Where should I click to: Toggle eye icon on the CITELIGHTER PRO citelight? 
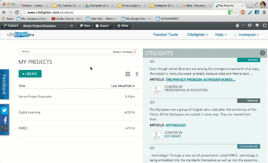(152, 148)
